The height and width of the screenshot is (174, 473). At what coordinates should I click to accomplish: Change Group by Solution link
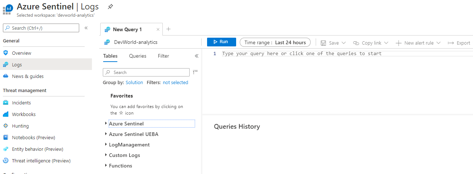coord(134,82)
